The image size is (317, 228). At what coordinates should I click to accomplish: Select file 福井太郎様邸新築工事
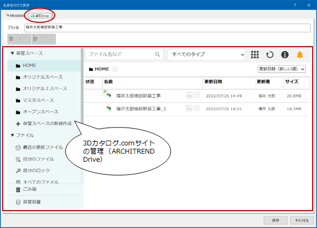pyautogui.click(x=138, y=96)
